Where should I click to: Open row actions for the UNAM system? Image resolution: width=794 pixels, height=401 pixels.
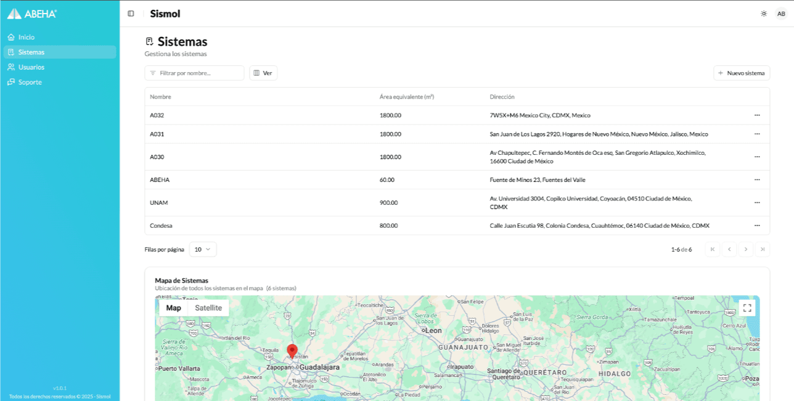pyautogui.click(x=757, y=202)
